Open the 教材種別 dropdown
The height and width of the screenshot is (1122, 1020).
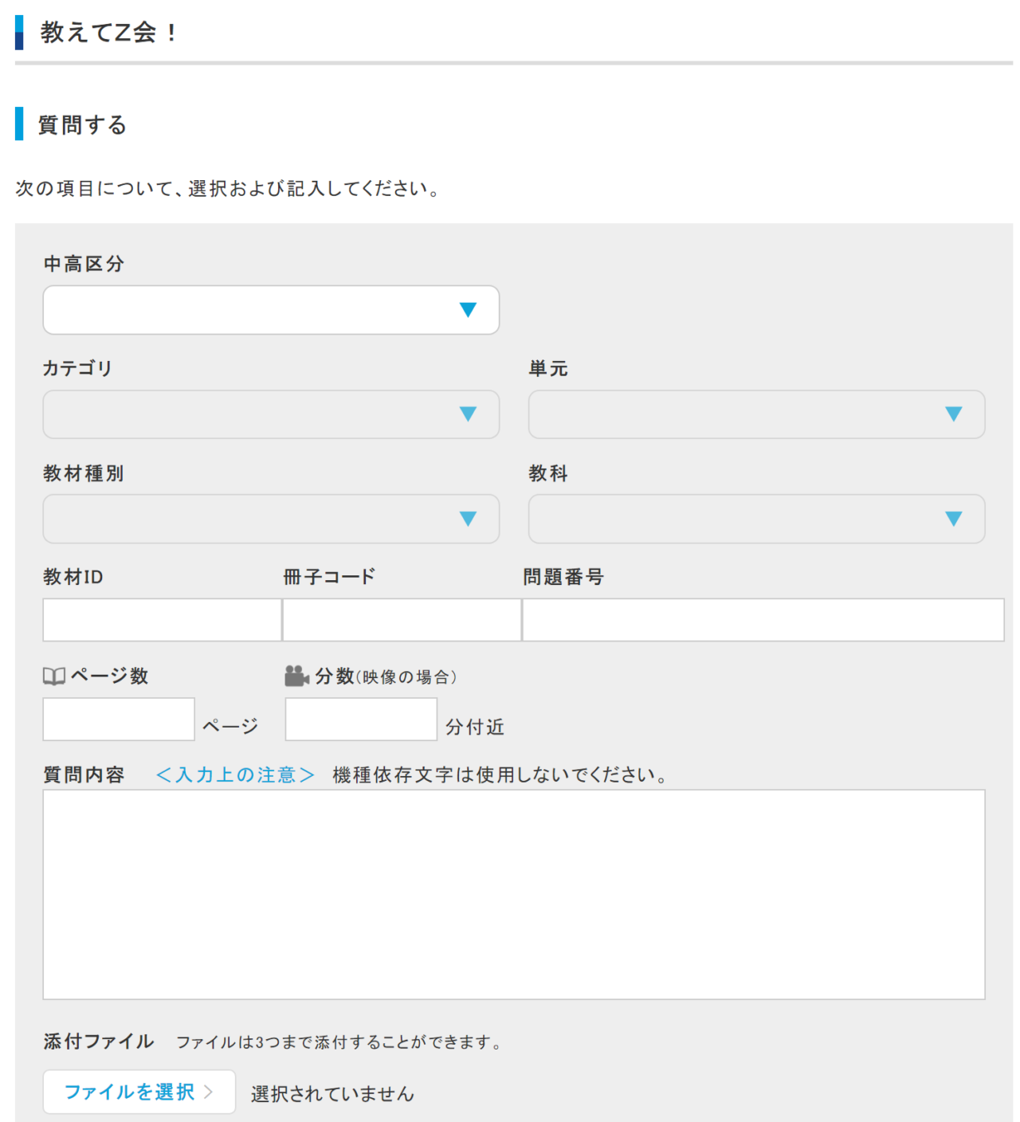271,519
